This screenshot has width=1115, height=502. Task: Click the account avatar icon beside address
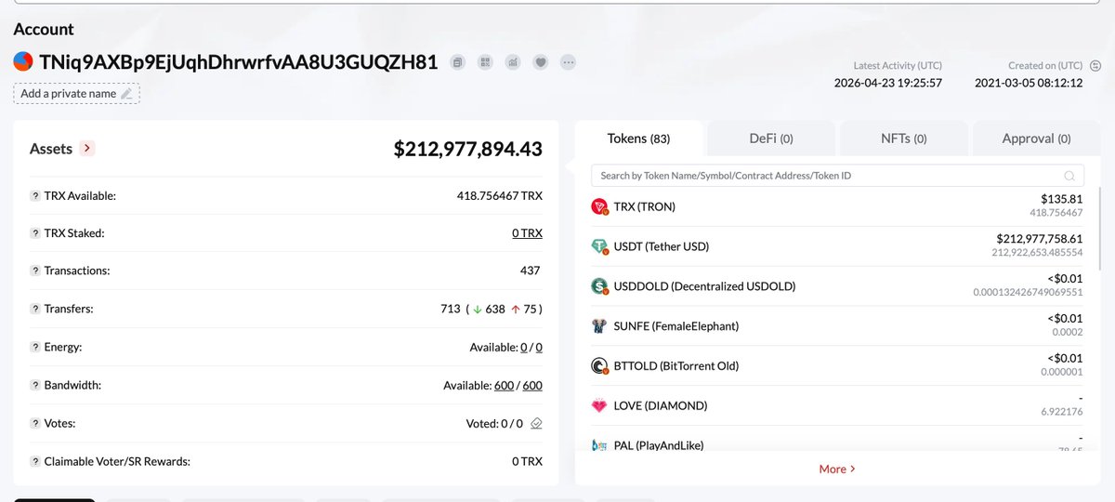point(22,62)
